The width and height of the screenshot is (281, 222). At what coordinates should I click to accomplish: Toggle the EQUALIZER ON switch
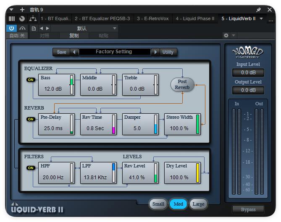31,80
